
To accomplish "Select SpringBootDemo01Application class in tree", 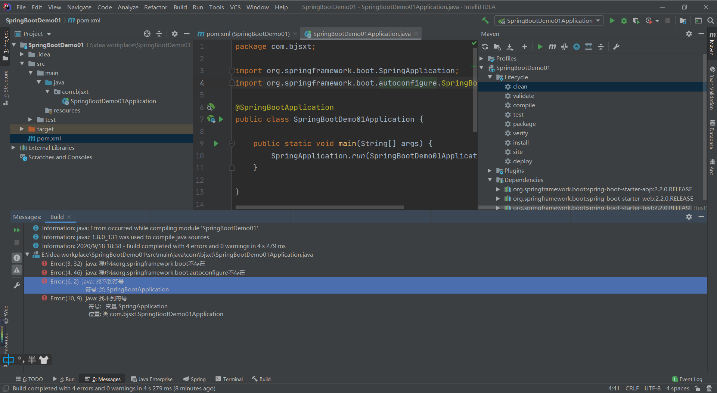I will point(113,101).
